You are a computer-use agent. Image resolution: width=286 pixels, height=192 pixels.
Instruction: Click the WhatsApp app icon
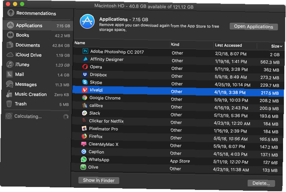(84, 159)
